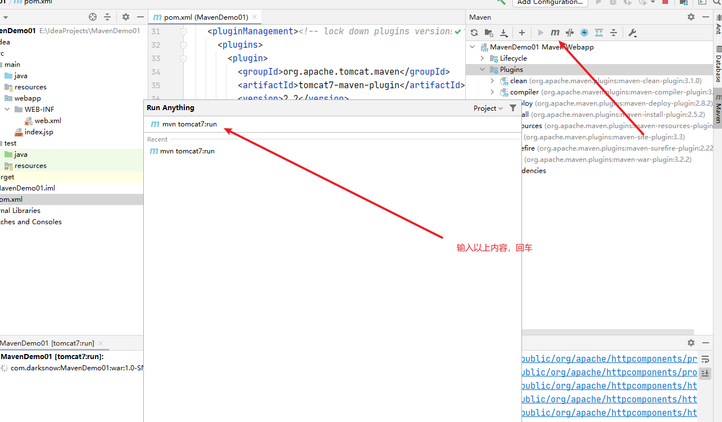
Task: Open the Project panel gear settings
Action: click(126, 17)
